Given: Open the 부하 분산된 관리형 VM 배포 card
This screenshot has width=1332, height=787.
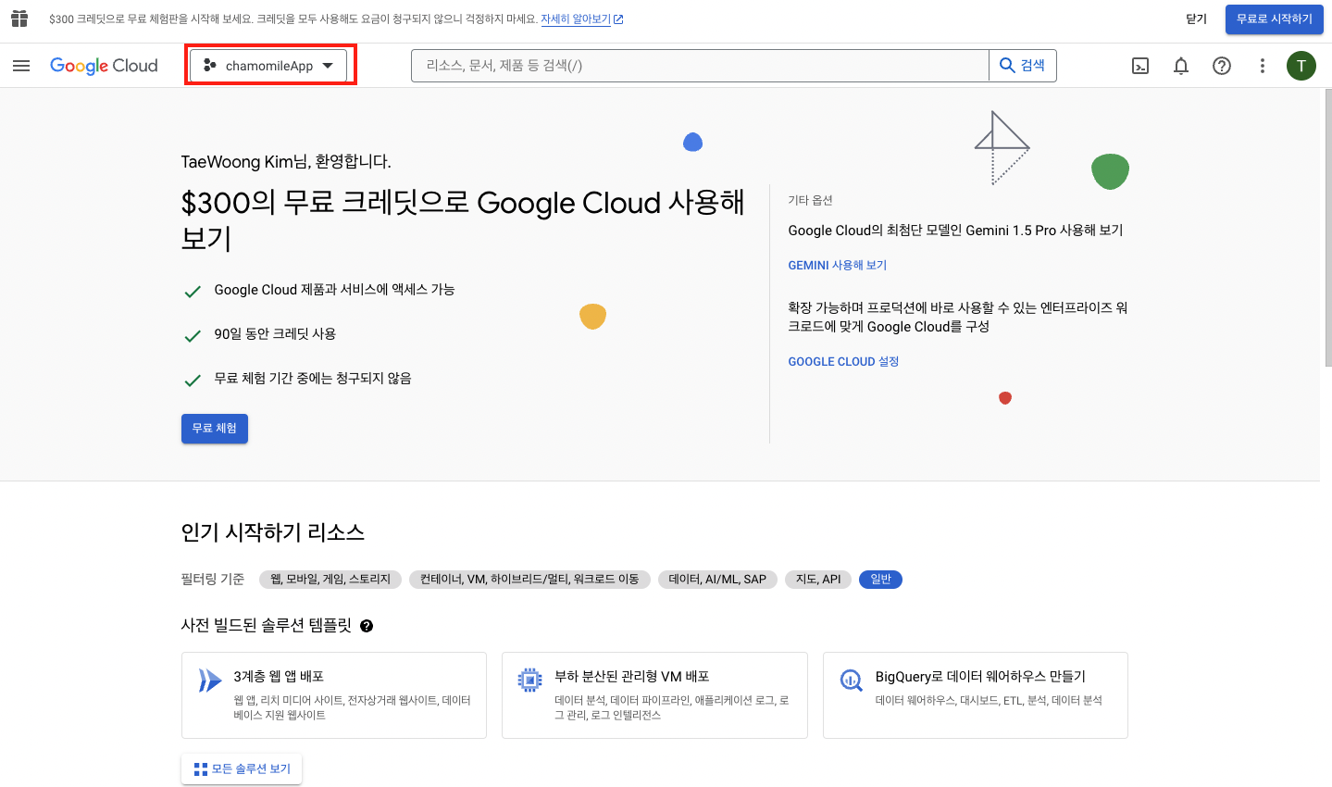Looking at the screenshot, I should point(654,695).
